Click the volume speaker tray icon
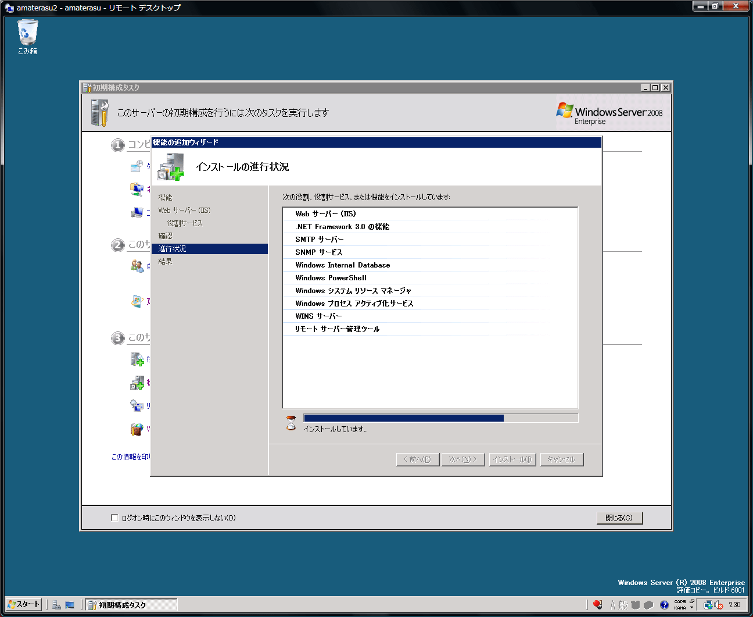The height and width of the screenshot is (617, 753). [x=719, y=605]
